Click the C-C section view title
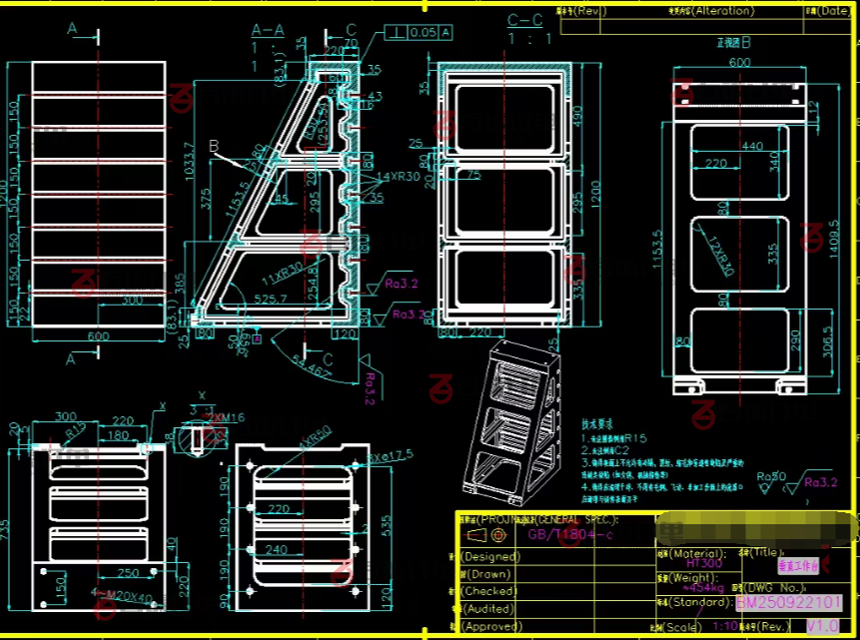This screenshot has height=640, width=860. coord(525,20)
